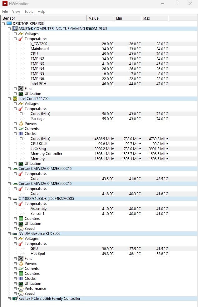Screen dimensions: 198x307
Task: Expand CPU Cores (Max) temperatures
Action: click(21, 114)
